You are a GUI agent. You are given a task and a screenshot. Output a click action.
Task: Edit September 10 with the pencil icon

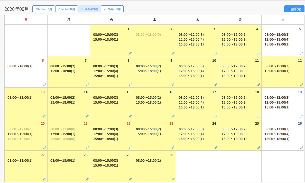pos(216,85)
